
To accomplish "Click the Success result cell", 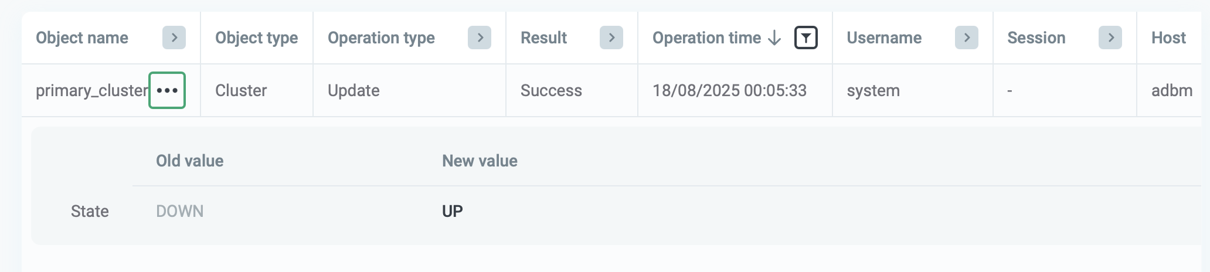I will [551, 90].
